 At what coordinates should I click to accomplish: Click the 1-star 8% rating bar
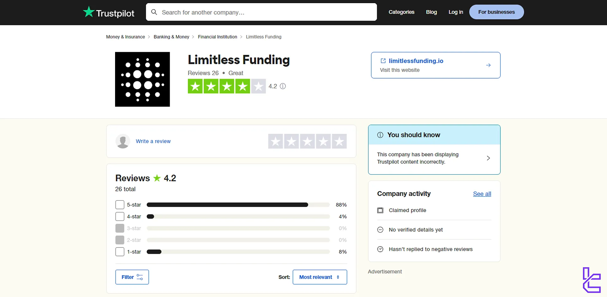(x=238, y=252)
